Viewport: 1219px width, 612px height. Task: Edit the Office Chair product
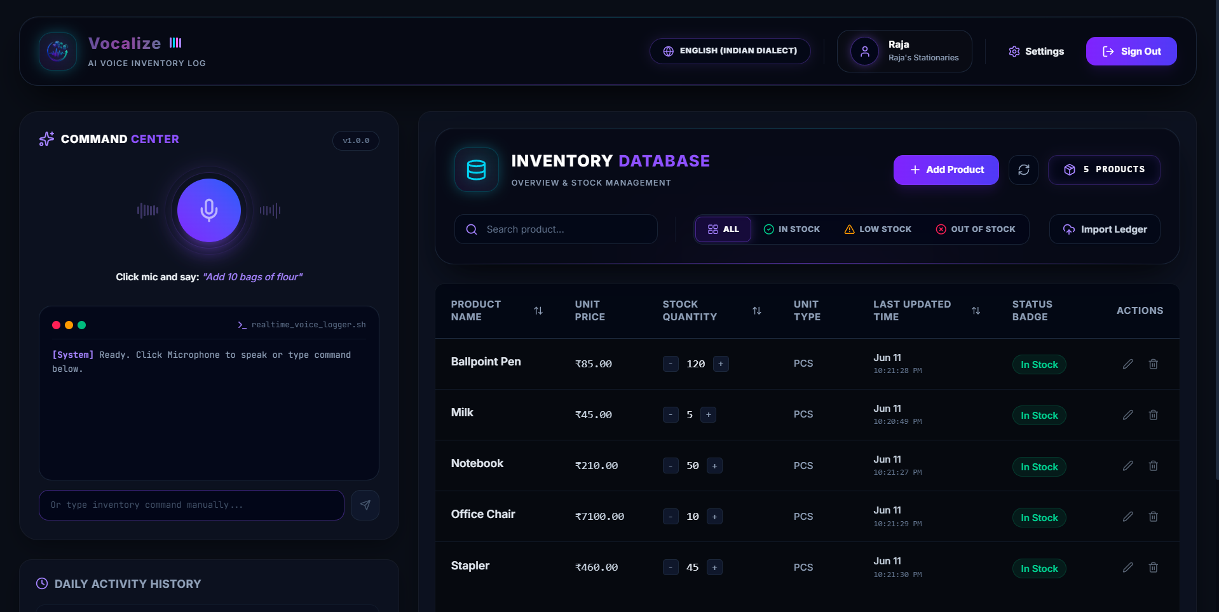tap(1128, 517)
